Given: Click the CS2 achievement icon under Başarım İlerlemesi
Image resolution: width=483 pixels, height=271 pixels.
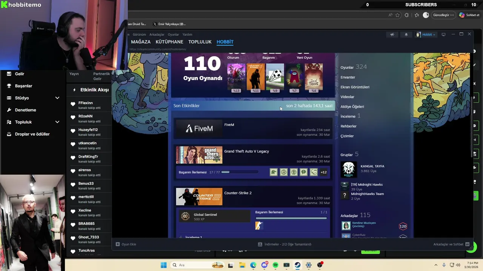Looking at the screenshot, I should click(259, 225).
